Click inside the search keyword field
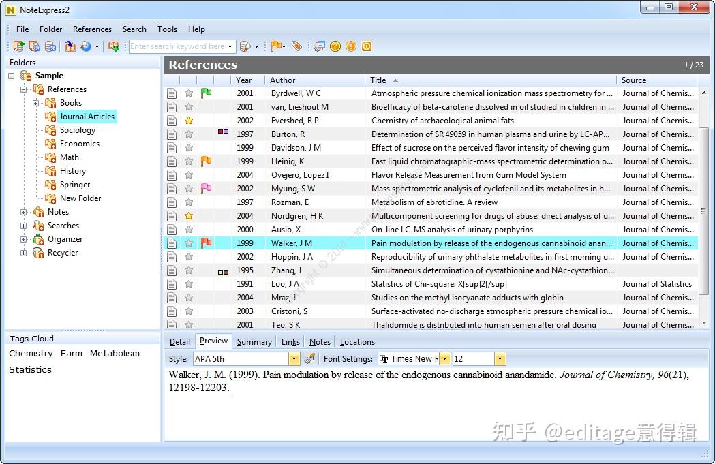 (x=179, y=46)
